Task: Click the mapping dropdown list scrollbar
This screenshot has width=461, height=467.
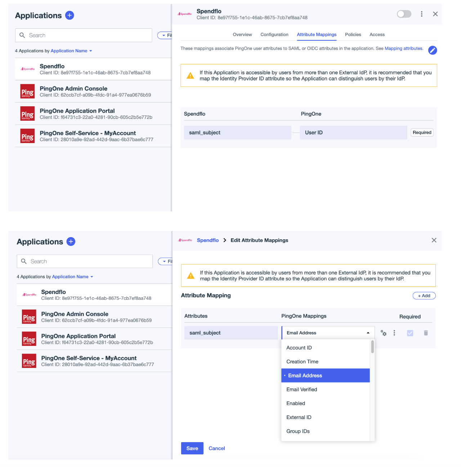Action: 372,347
